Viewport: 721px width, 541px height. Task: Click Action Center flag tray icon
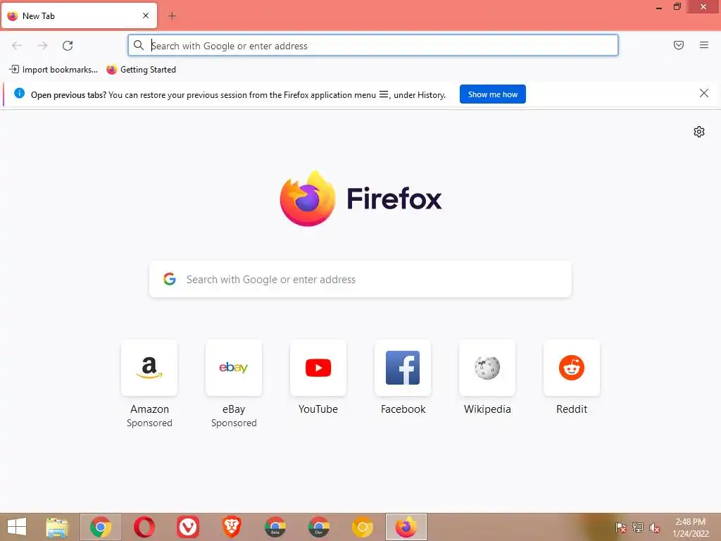(621, 527)
